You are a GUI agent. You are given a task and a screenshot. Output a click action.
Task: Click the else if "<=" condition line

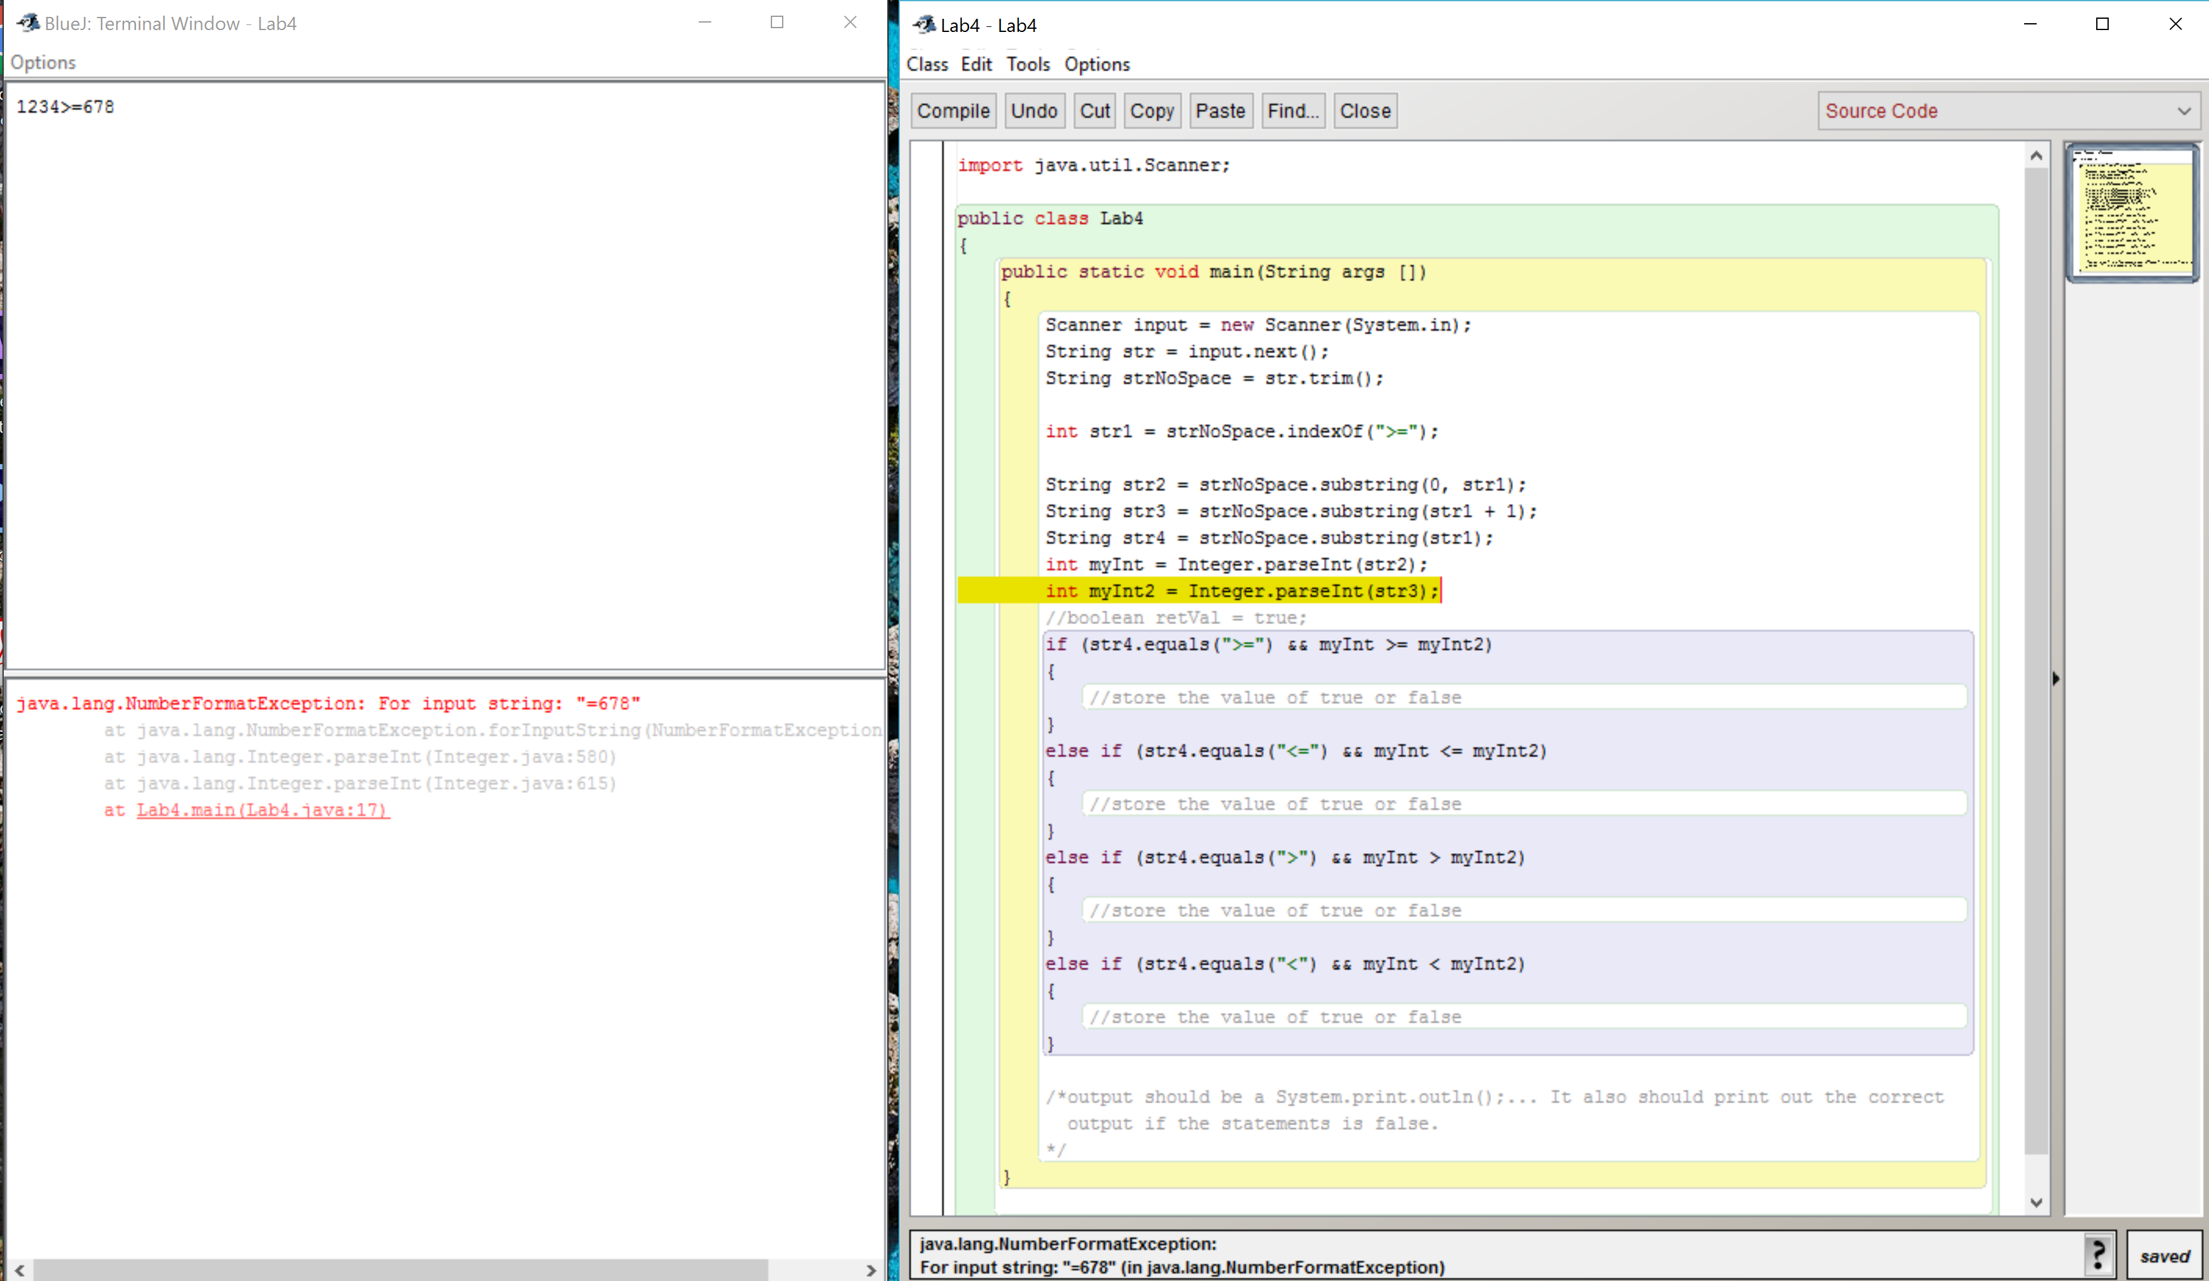pyautogui.click(x=1295, y=751)
